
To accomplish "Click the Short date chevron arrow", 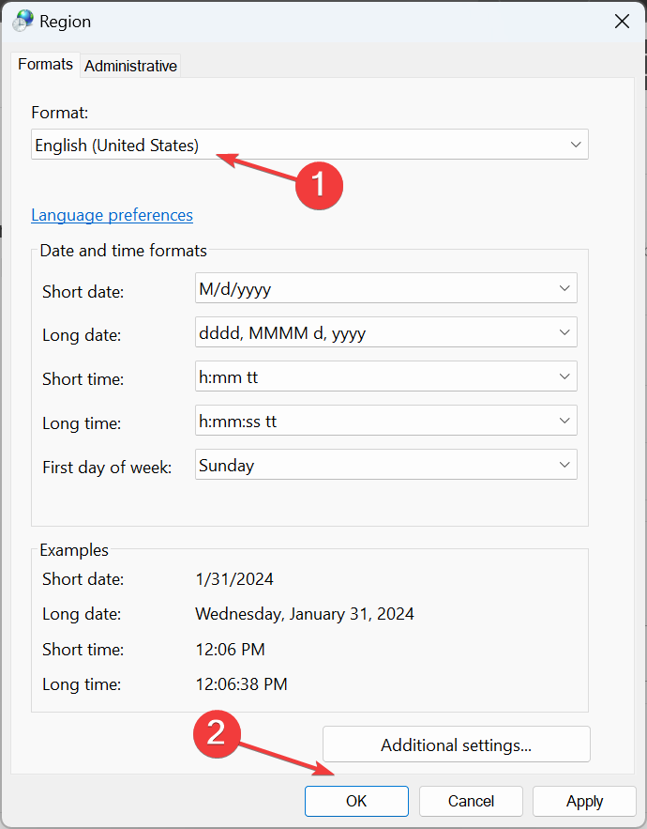I will 564,289.
